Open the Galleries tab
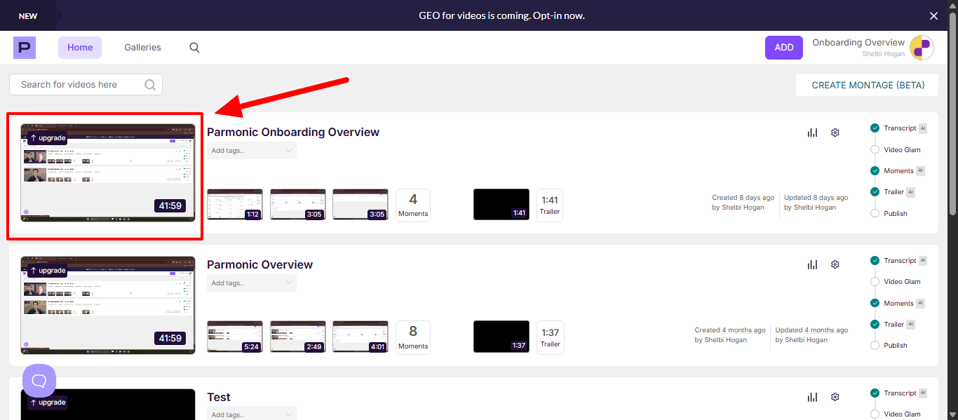The width and height of the screenshot is (958, 420). click(143, 48)
